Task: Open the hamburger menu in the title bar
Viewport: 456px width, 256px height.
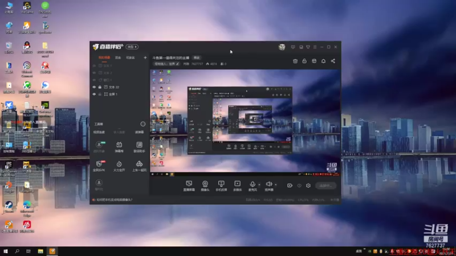Action: tap(315, 47)
